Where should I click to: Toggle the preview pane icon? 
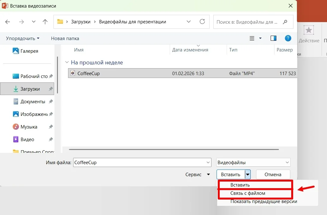274,38
